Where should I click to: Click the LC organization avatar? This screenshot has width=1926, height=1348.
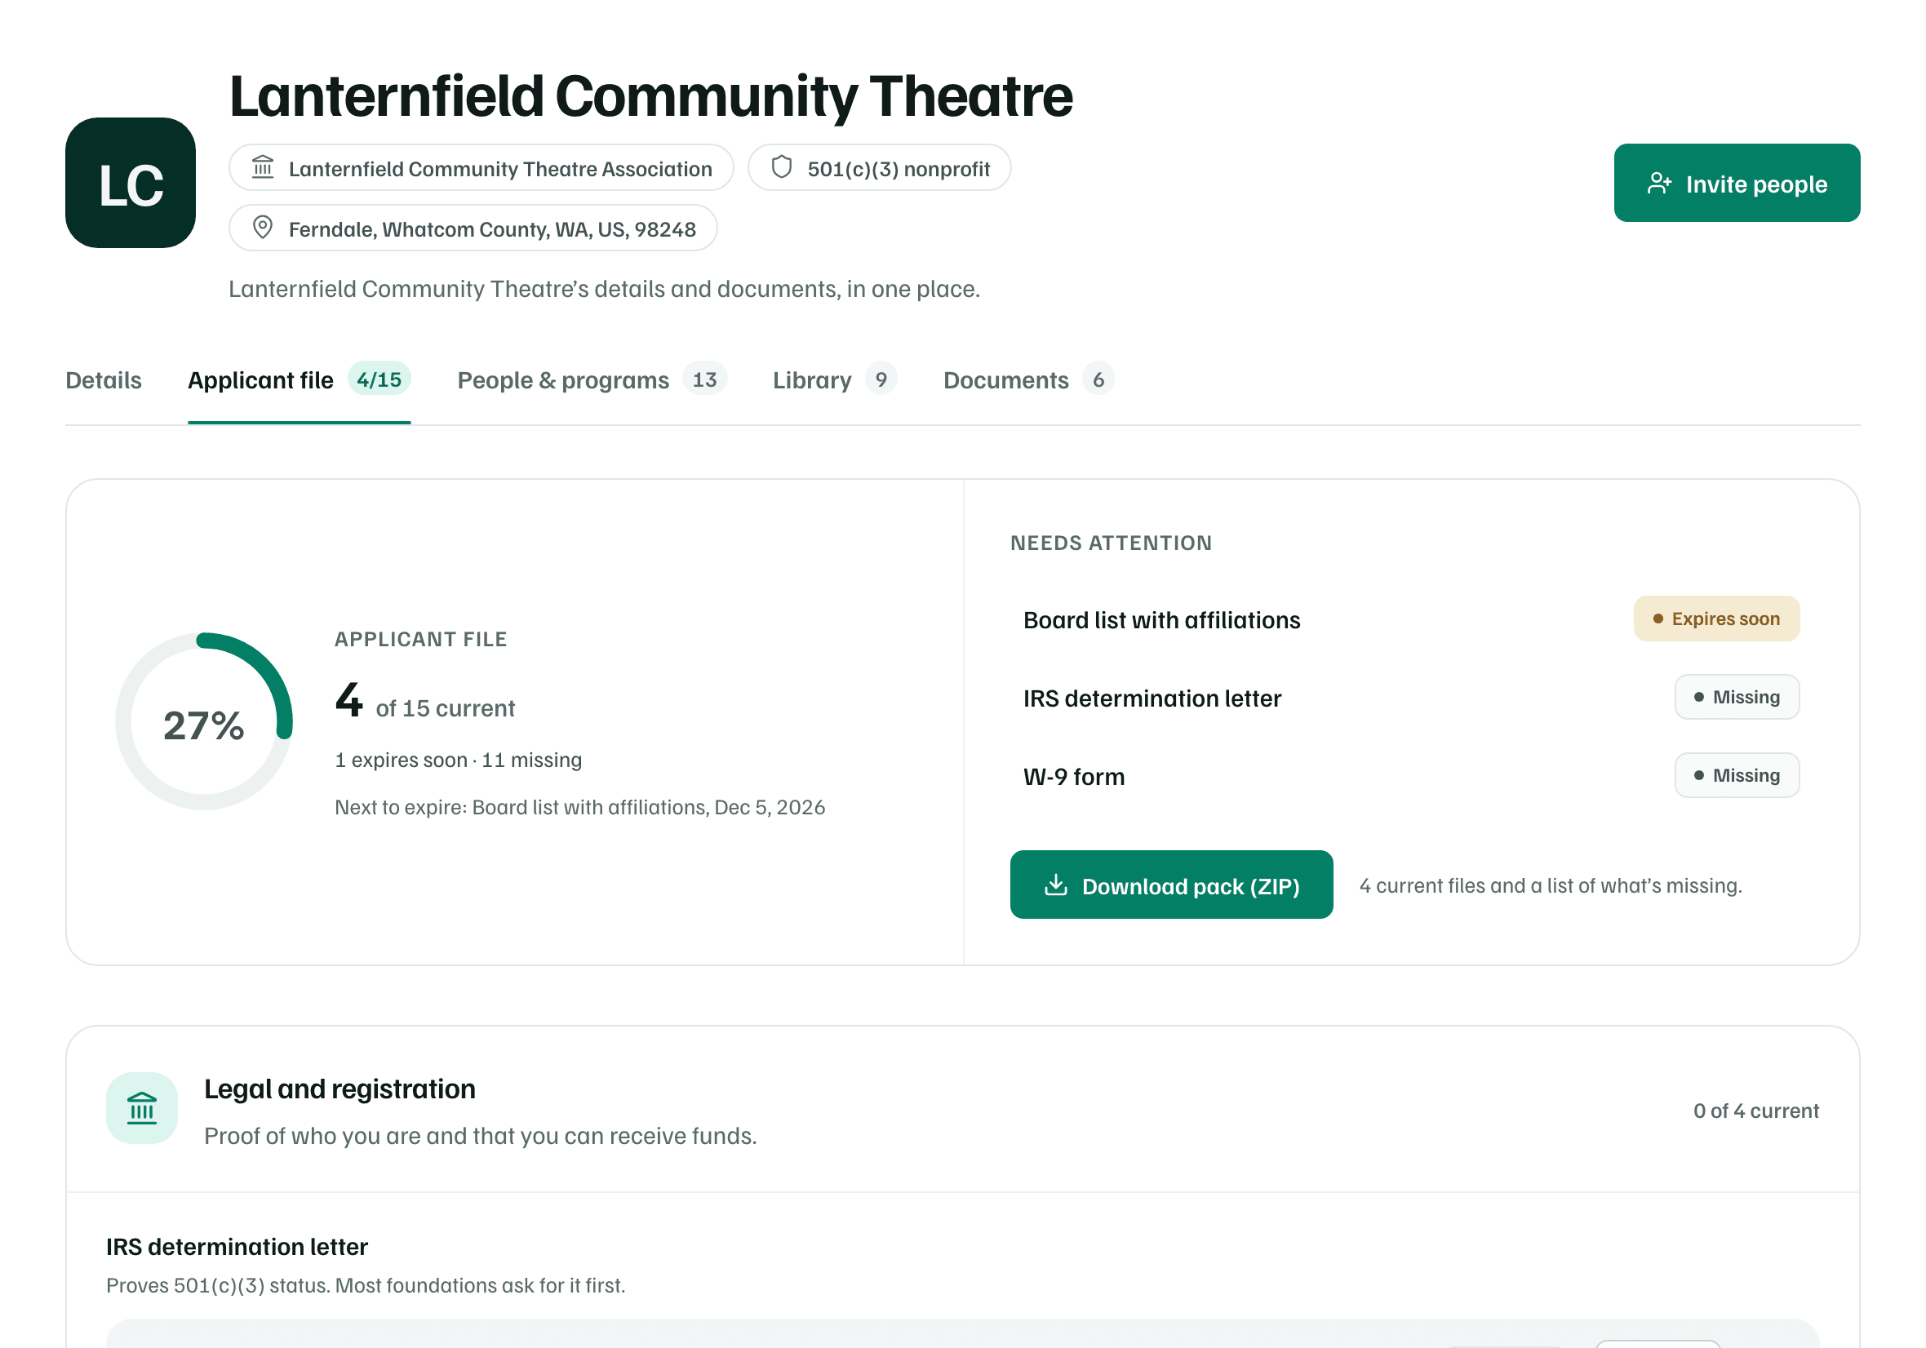coord(130,183)
